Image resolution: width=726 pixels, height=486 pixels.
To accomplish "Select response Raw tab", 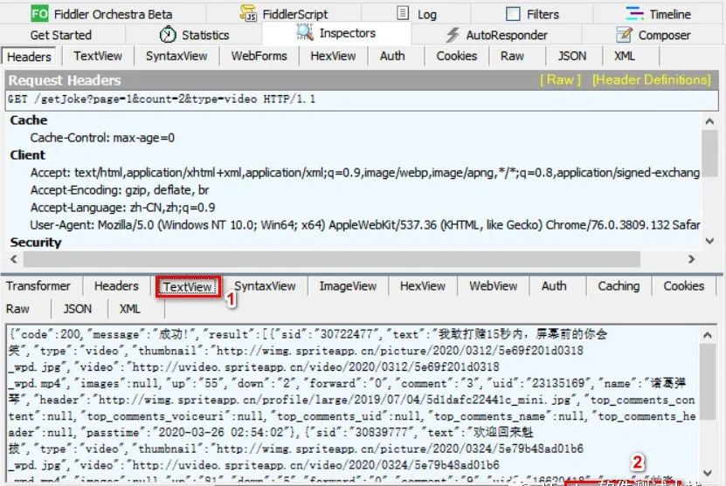I will pos(17,308).
